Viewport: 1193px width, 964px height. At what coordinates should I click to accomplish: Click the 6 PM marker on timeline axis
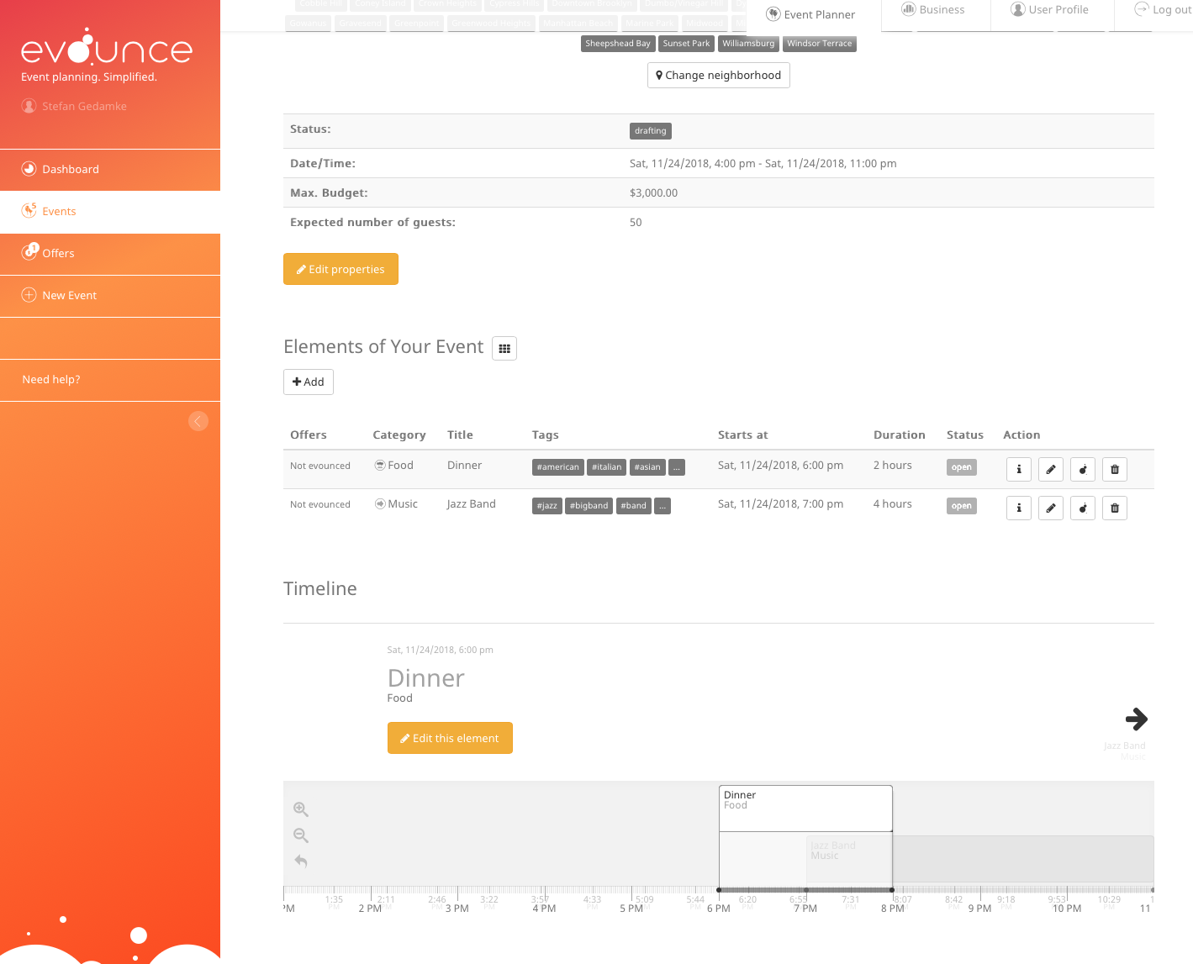tap(719, 909)
